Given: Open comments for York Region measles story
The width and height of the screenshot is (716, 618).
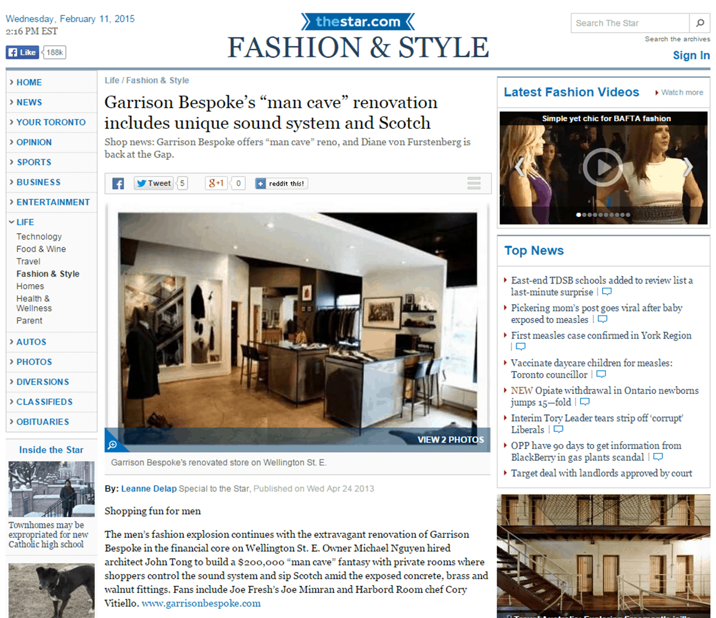Looking at the screenshot, I should [520, 347].
